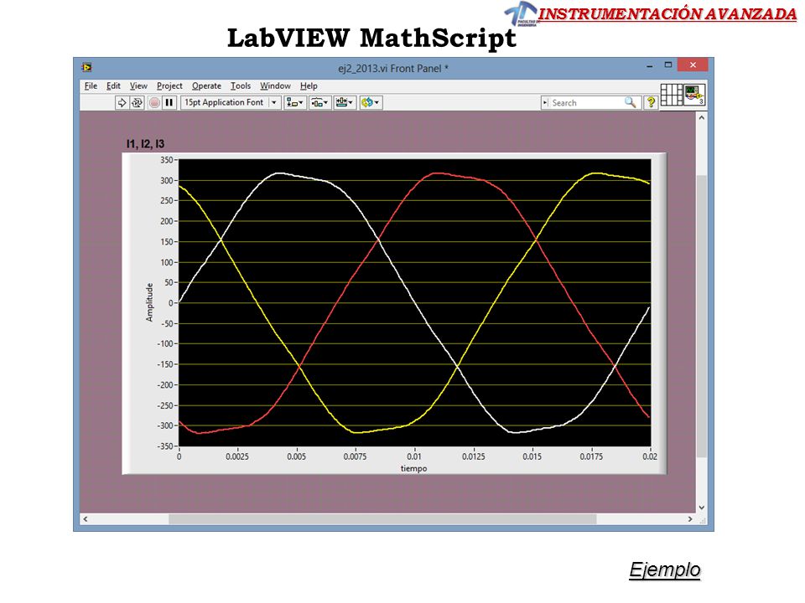
Task: Click the vertical scrollbar up arrow
Action: [x=701, y=118]
